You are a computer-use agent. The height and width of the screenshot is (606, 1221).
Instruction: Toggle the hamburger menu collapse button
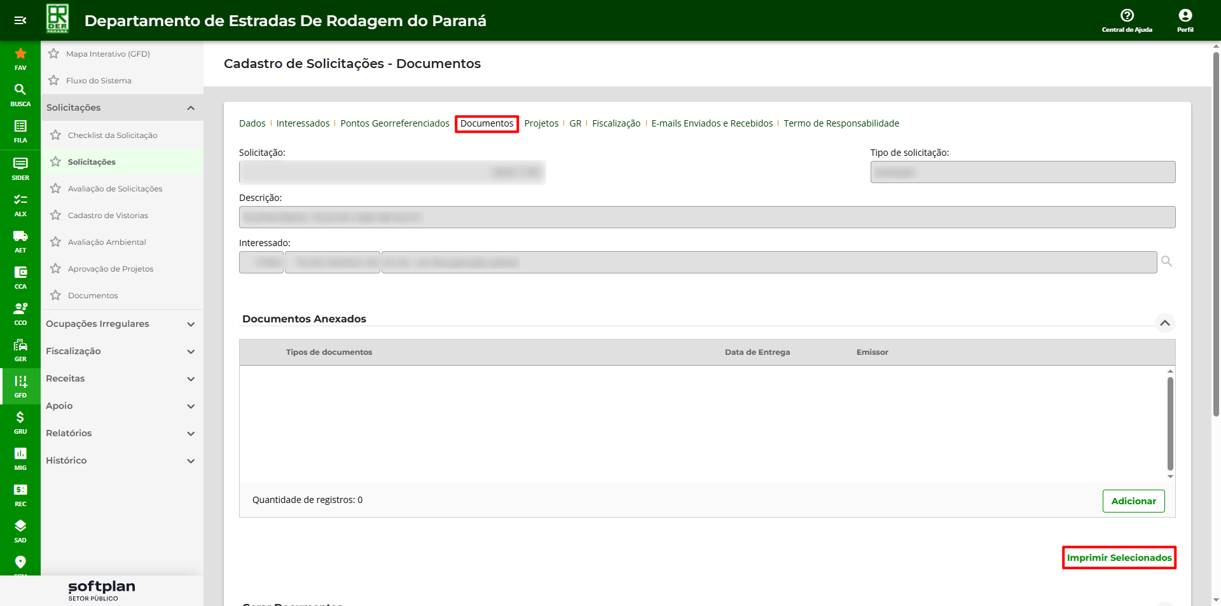coord(20,20)
